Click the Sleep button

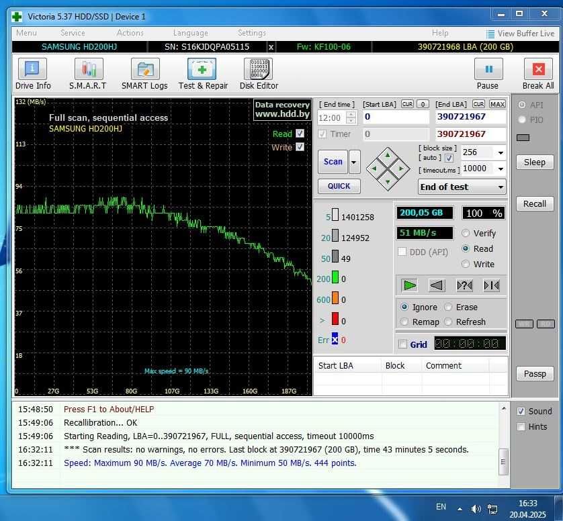(535, 162)
